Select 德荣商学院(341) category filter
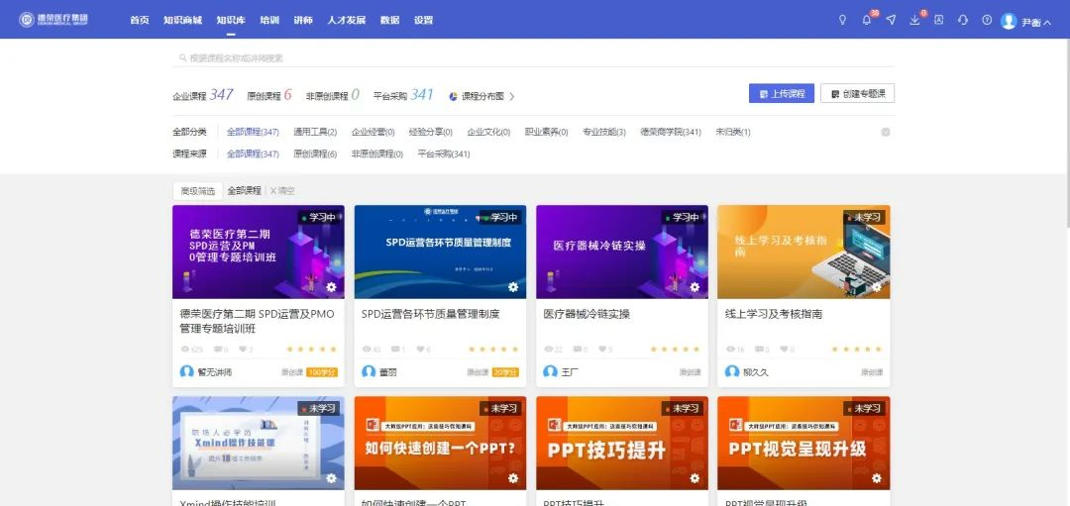This screenshot has width=1070, height=506. coord(671,132)
